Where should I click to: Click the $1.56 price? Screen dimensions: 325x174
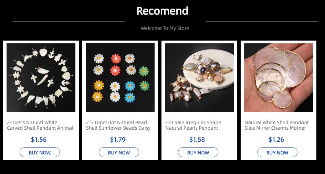tap(39, 140)
